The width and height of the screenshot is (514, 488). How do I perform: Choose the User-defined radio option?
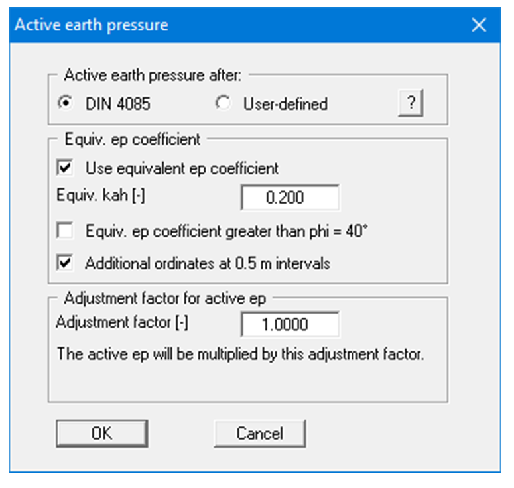pos(224,104)
